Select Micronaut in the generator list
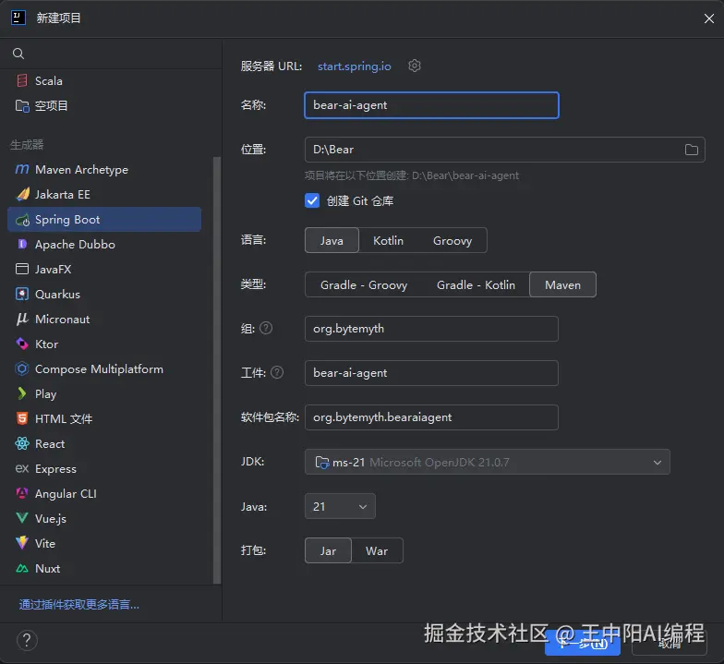The height and width of the screenshot is (664, 724). 104,320
